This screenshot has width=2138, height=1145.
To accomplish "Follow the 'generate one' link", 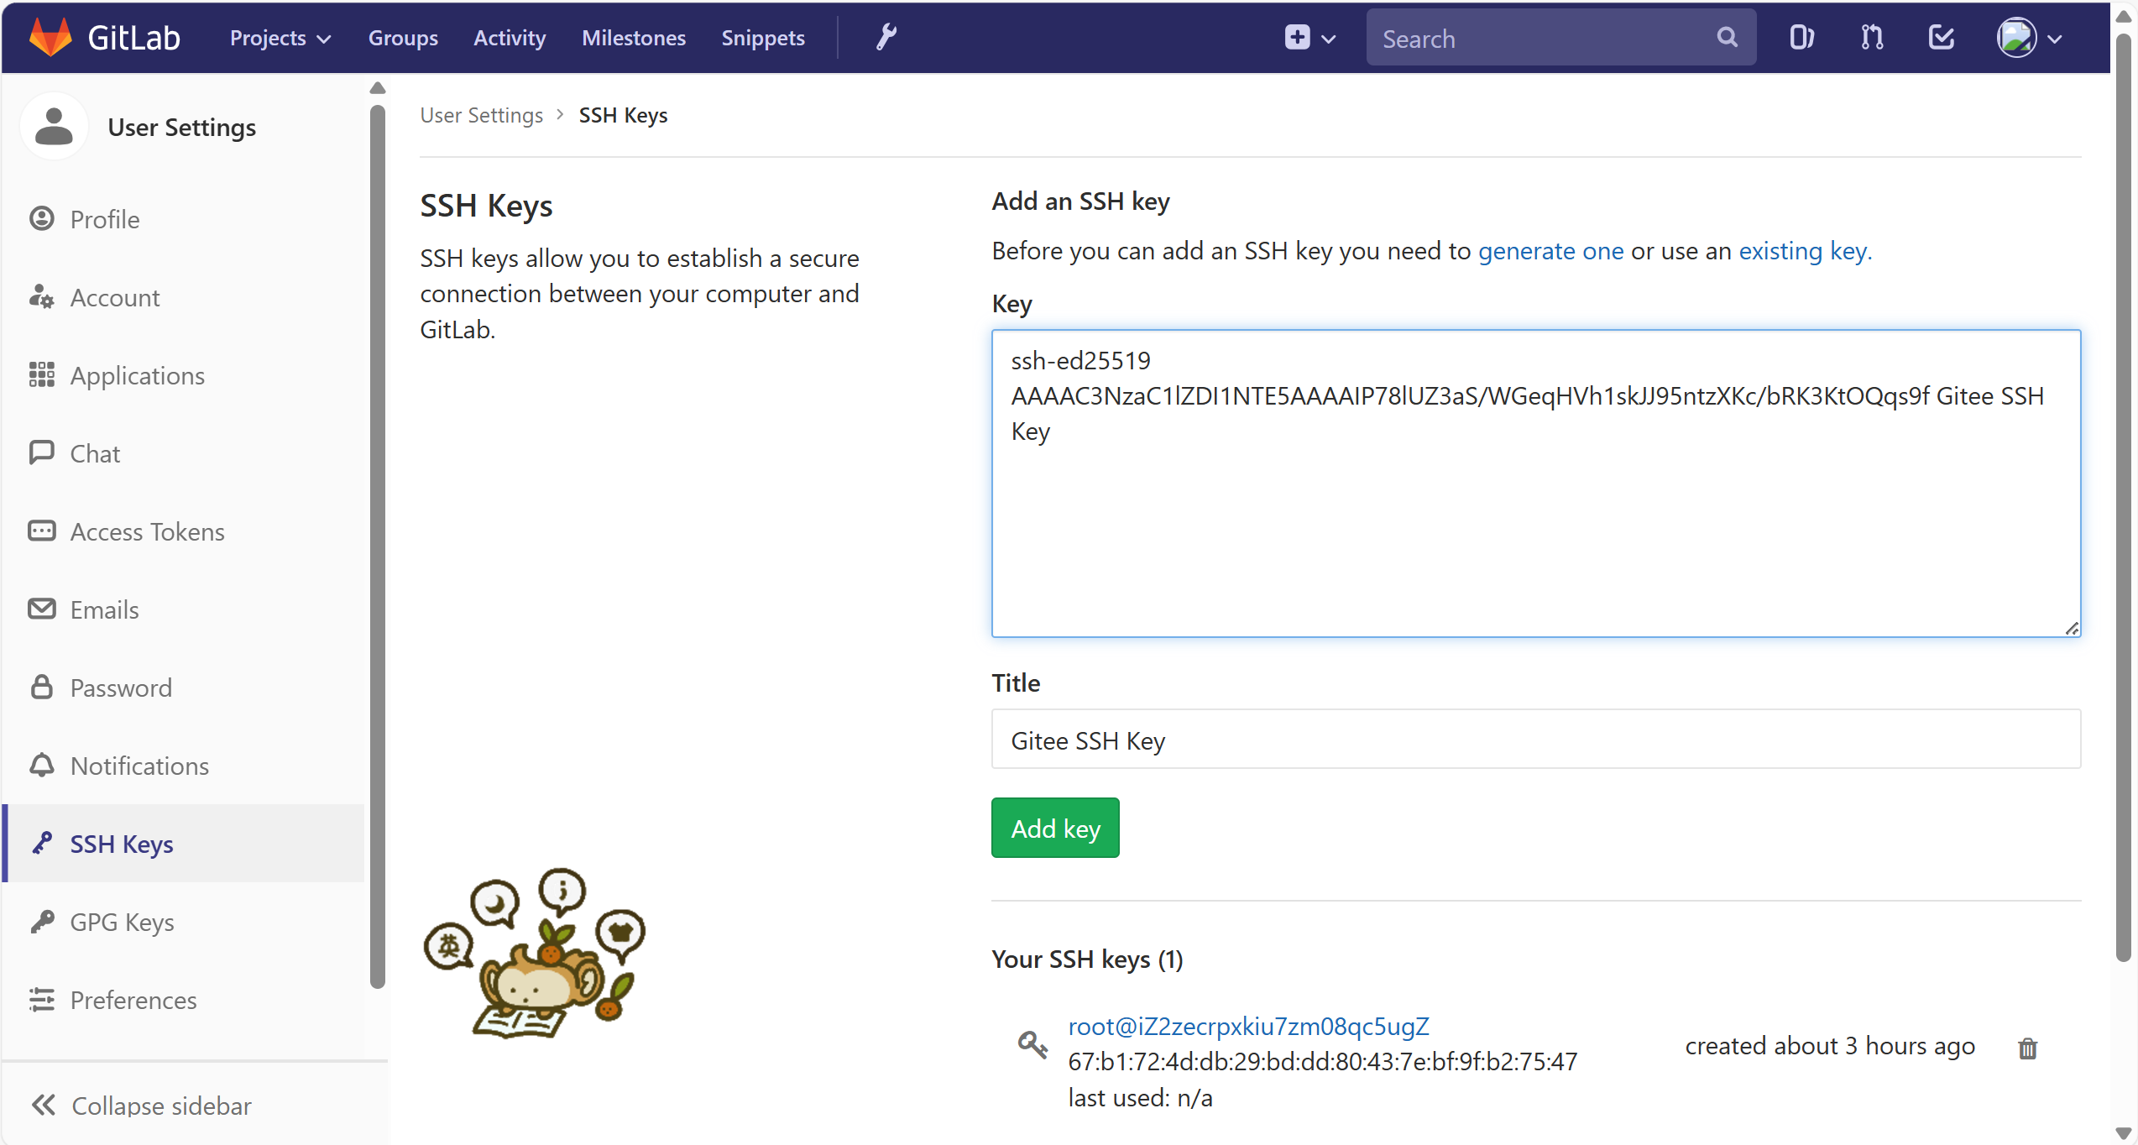I will 1550,251.
